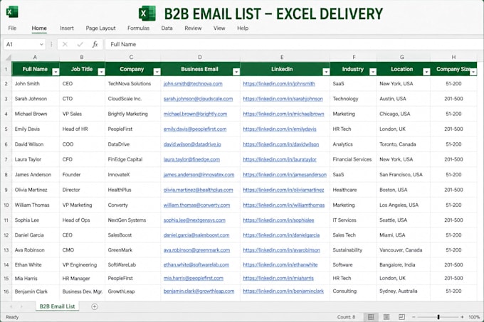Select row 8 header
The image size is (484, 322).
click(x=6, y=175)
